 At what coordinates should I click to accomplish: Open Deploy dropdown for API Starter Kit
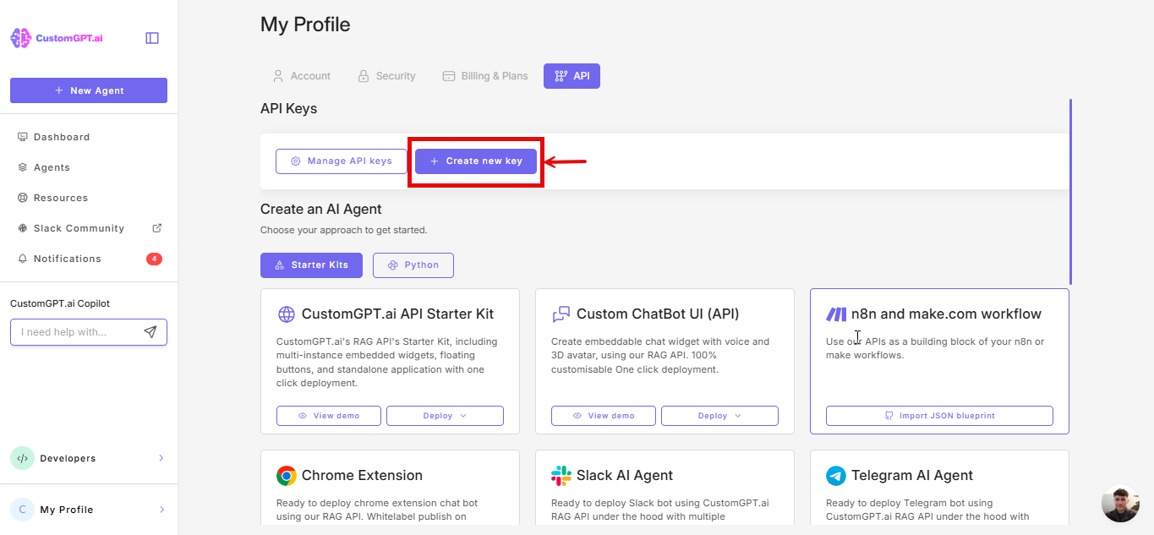pos(445,416)
